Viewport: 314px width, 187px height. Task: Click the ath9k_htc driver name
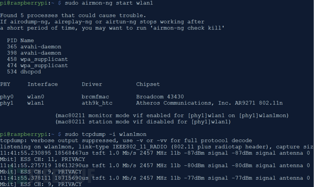(x=97, y=103)
